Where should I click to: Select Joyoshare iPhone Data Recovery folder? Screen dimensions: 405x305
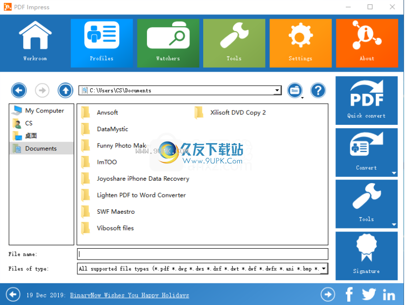coord(135,179)
